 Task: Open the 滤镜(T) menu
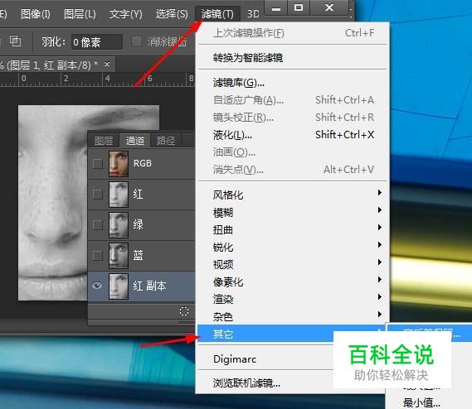pyautogui.click(x=217, y=14)
